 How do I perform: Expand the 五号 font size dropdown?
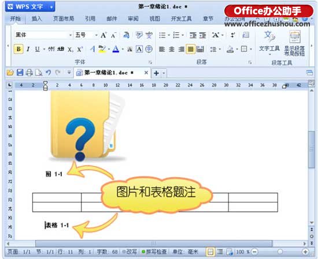pyautogui.click(x=96, y=35)
